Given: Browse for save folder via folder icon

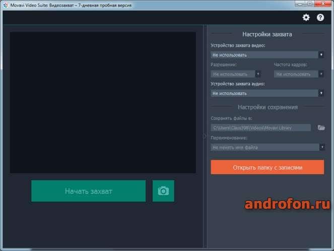Looking at the screenshot, I should pos(321,128).
